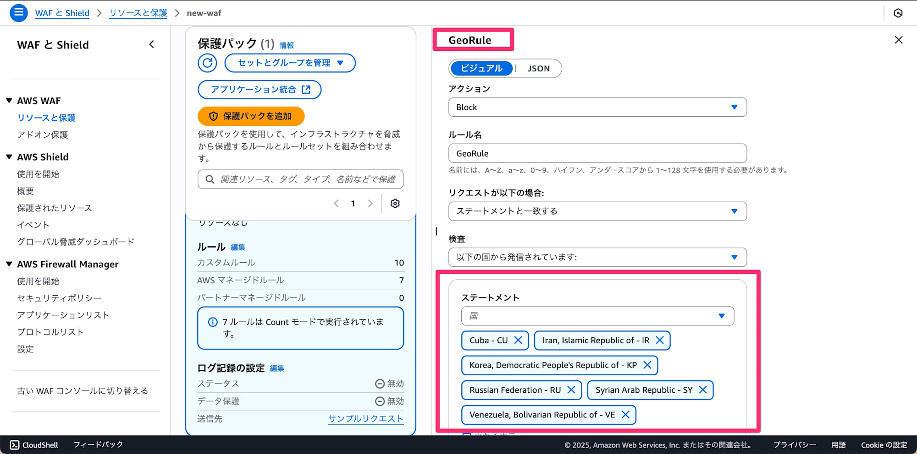
Task: Remove Russian Federation - RU tag
Action: [x=571, y=389]
